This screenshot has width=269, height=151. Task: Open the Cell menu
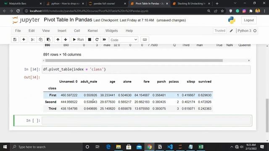click(x=77, y=31)
